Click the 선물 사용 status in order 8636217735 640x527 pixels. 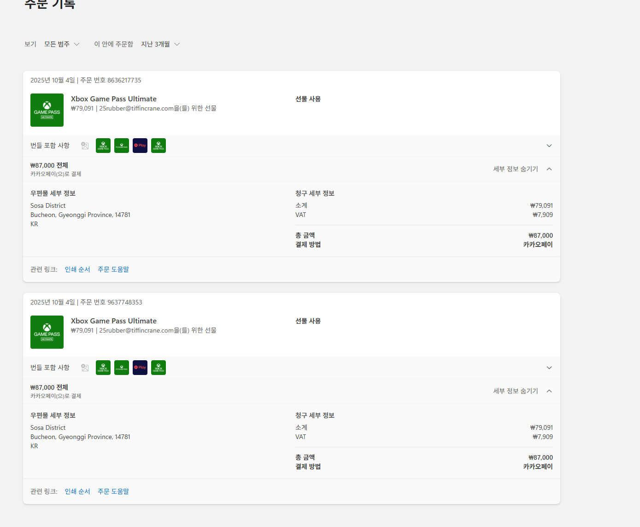click(x=308, y=99)
